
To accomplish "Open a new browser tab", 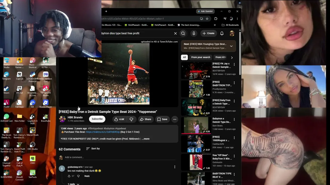I will coord(106,11).
